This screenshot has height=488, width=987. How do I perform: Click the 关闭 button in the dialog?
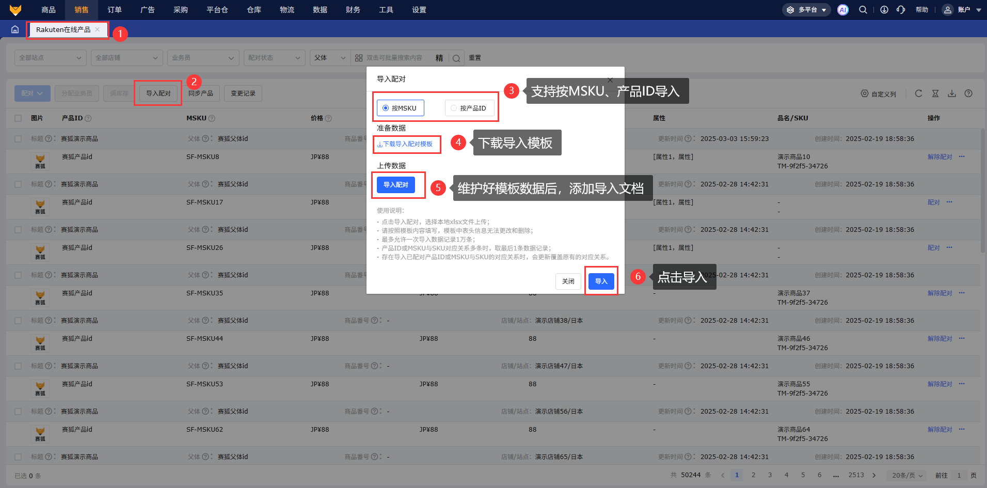tap(568, 281)
